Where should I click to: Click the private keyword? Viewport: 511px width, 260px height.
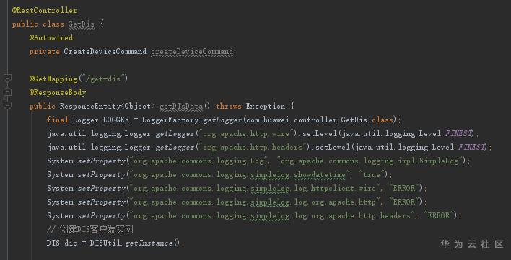(44, 51)
